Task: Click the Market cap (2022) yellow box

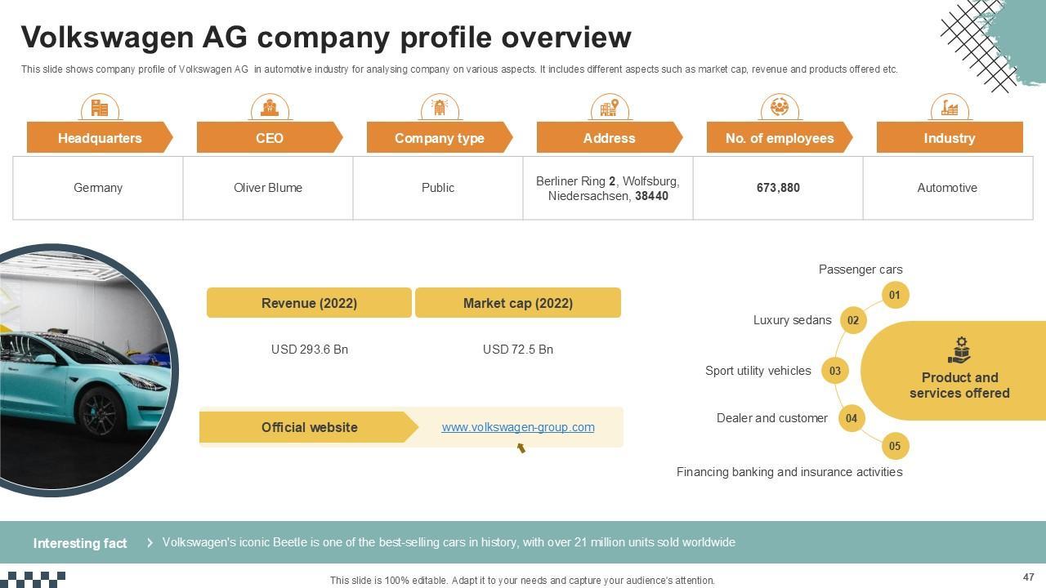Action: [518, 303]
